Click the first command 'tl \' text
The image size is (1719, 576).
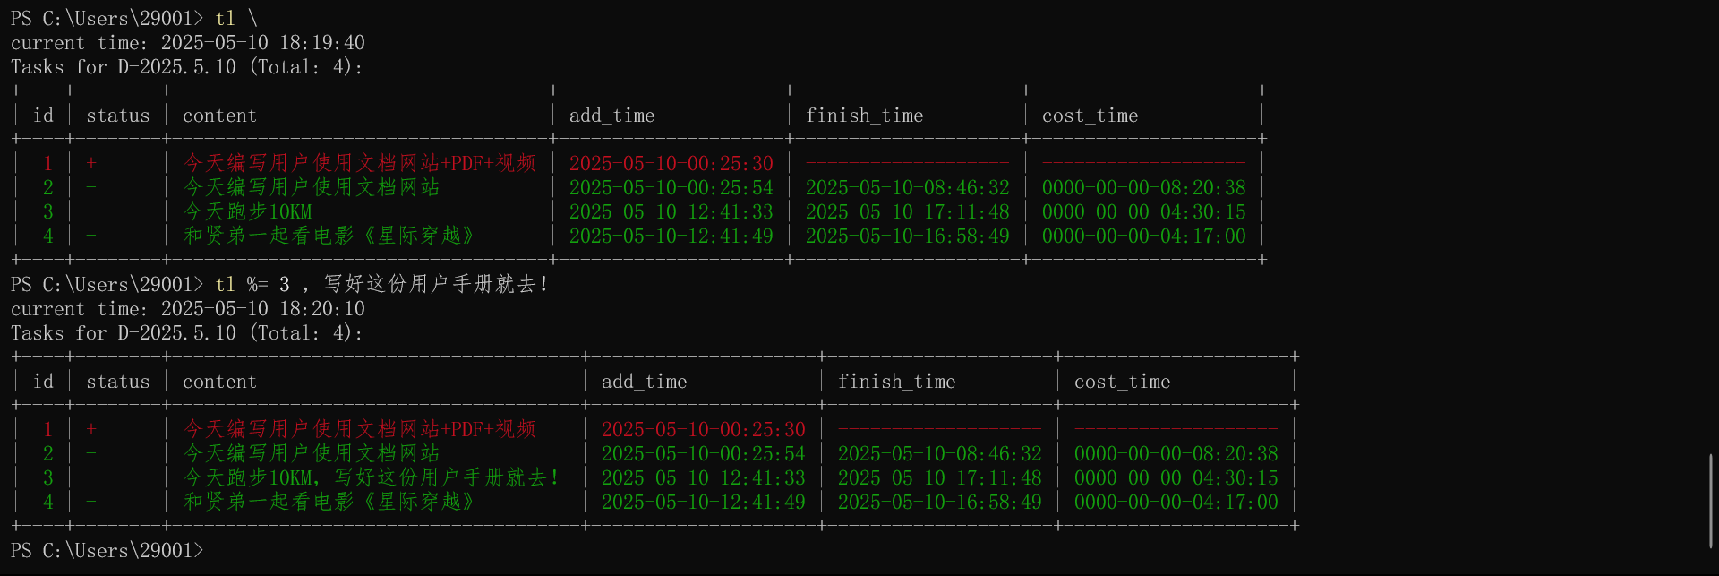[x=236, y=19]
